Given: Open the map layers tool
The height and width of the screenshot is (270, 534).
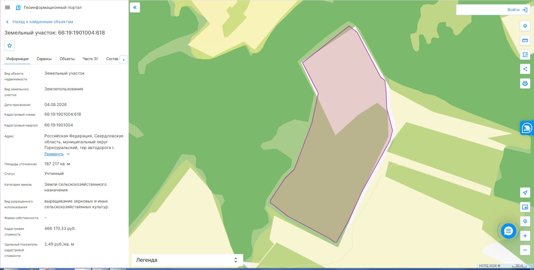Looking at the screenshot, I should [525, 26].
